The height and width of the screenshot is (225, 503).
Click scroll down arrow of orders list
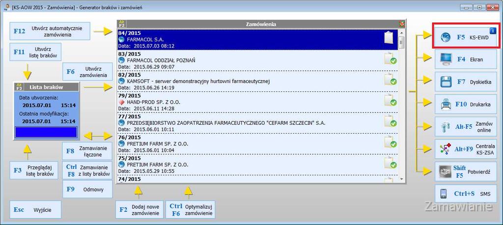tap(401, 178)
